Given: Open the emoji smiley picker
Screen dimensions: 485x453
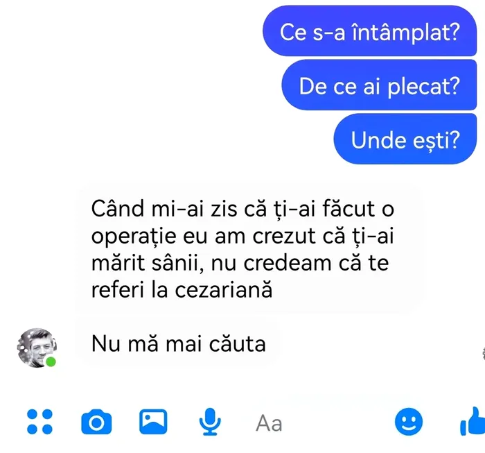Looking at the screenshot, I should pos(409,422).
